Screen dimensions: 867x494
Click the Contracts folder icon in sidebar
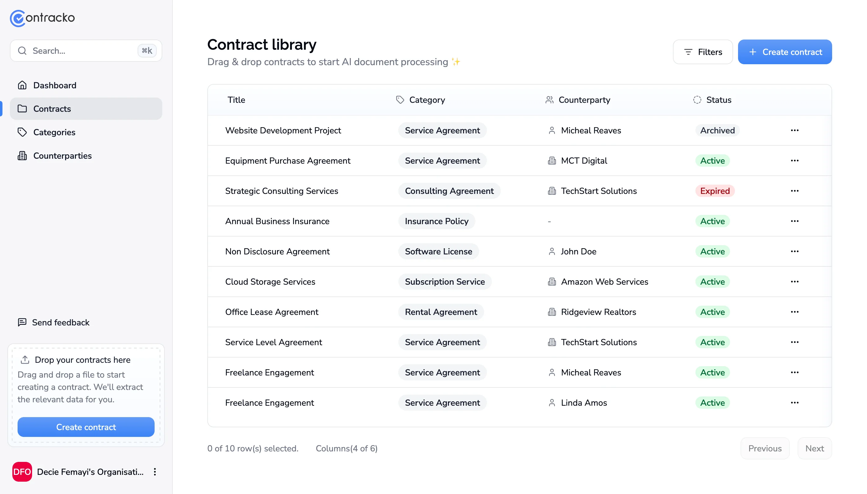click(x=23, y=109)
